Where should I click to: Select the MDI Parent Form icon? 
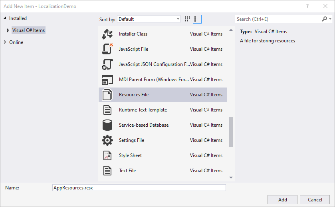107,80
